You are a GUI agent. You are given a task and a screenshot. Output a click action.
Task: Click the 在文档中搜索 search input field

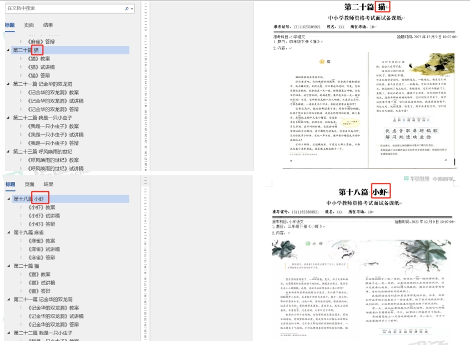coord(61,9)
